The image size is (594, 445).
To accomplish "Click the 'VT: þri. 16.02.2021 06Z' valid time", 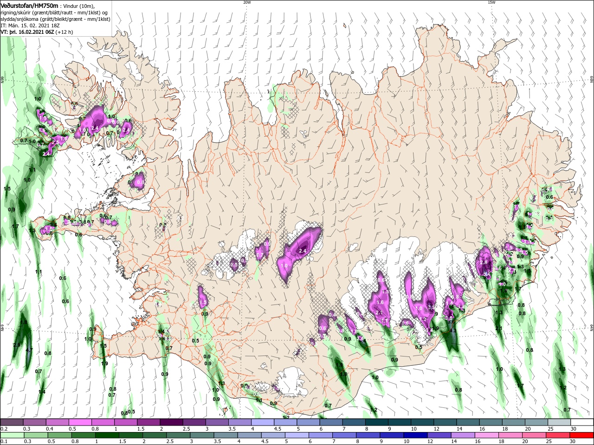I will 27,32.
